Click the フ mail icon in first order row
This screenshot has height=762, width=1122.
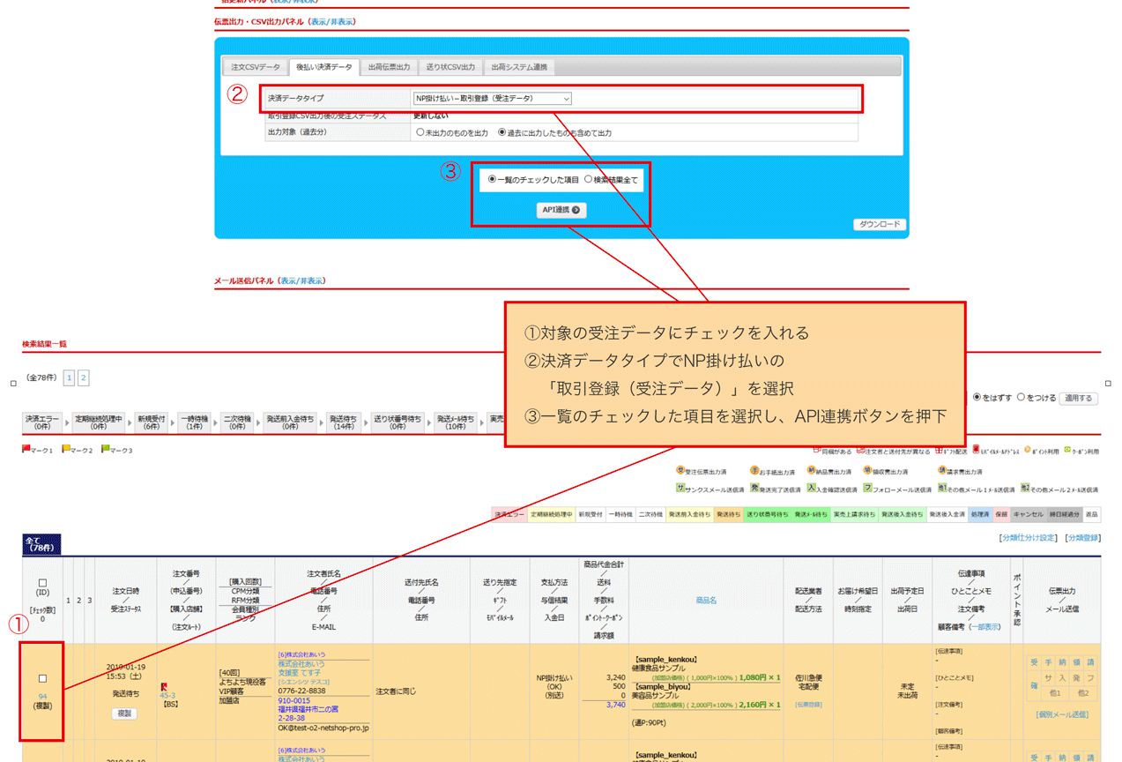(x=1090, y=677)
